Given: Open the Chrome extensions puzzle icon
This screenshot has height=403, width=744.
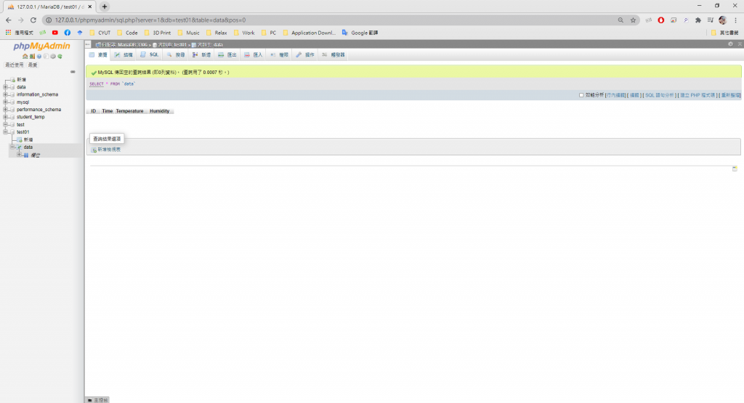Looking at the screenshot, I should (x=698, y=20).
